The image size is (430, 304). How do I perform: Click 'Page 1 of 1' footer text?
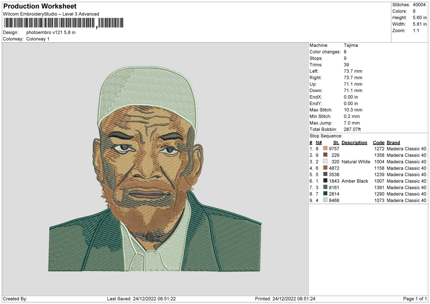[415, 299]
